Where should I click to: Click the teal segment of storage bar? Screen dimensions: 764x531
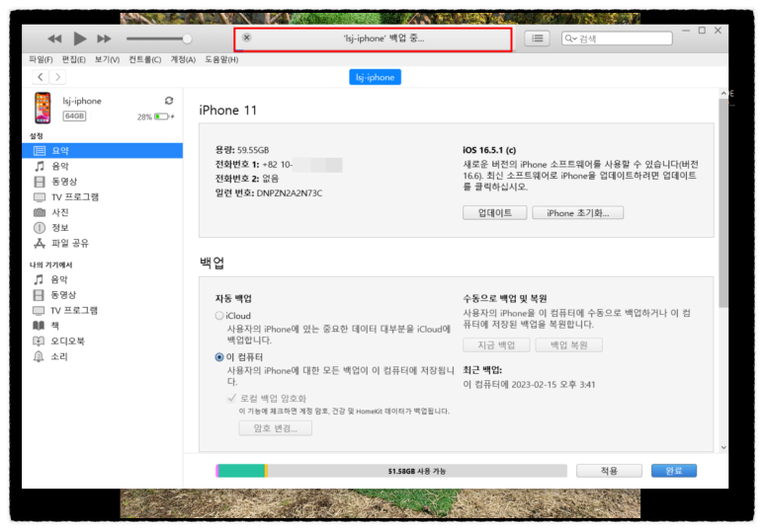tap(241, 471)
